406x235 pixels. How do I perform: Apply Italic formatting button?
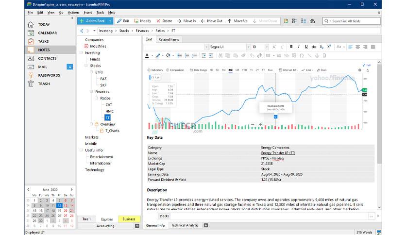coord(299,47)
